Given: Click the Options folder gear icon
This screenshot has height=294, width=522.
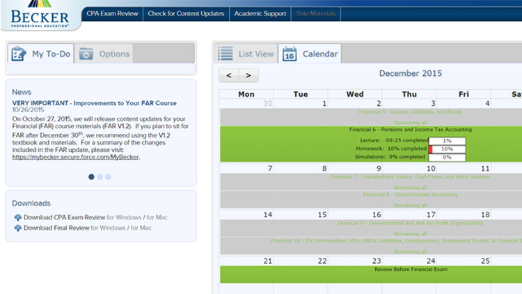Looking at the screenshot, I should coord(86,54).
